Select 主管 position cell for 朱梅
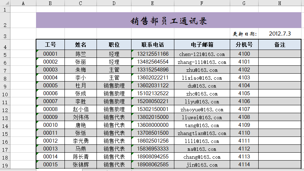This screenshot has height=171, width=304. (114, 70)
